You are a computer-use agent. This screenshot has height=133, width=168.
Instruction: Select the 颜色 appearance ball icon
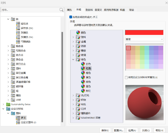[78, 32]
